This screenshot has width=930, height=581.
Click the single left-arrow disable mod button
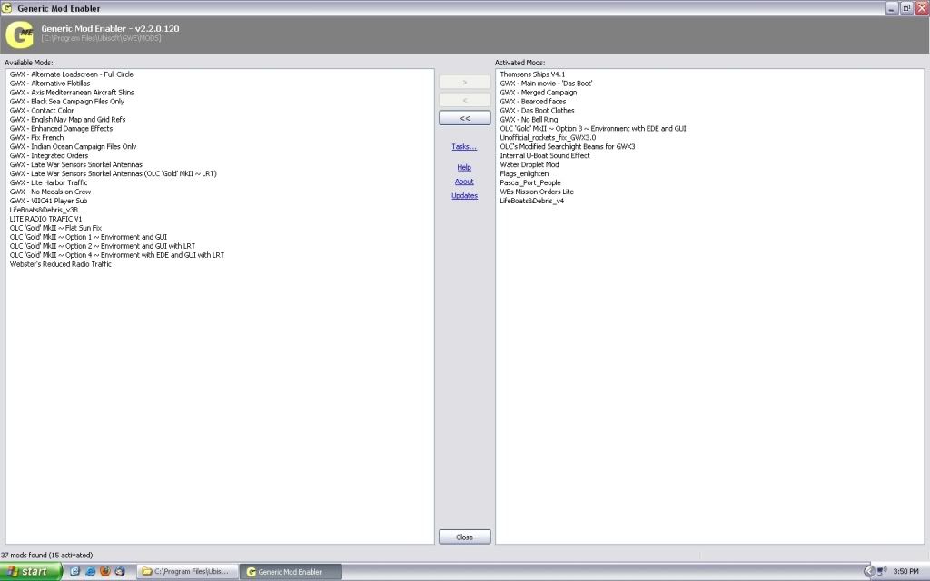464,100
